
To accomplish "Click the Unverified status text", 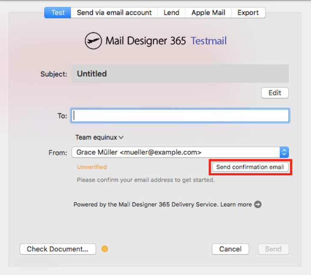I will 92,167.
